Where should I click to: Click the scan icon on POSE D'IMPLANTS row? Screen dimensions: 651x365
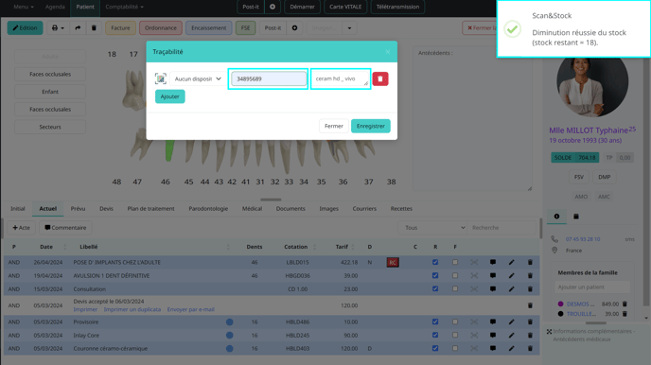point(474,262)
